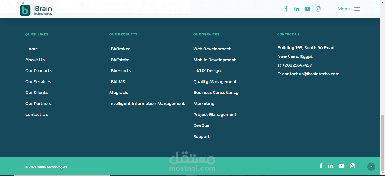Select the Marketing service link
The height and width of the screenshot is (176, 385).
(x=204, y=104)
